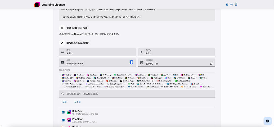This screenshot has width=274, height=127.
Task: Click the envelope icon beside 邮箱
Action: [62, 62]
